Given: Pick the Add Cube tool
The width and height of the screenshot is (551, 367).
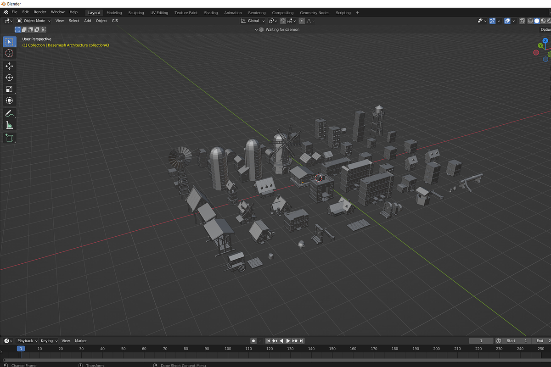Looking at the screenshot, I should (9, 138).
